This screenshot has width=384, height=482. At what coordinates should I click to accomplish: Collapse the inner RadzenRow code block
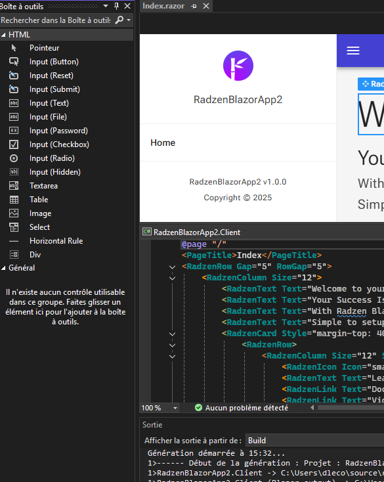(x=173, y=345)
